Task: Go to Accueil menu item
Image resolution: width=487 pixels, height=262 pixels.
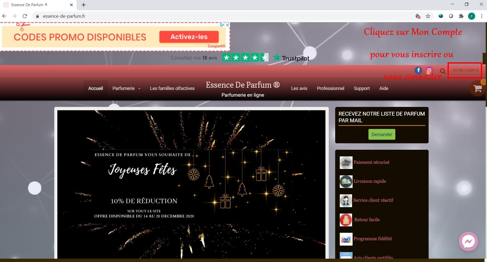Action: click(96, 88)
